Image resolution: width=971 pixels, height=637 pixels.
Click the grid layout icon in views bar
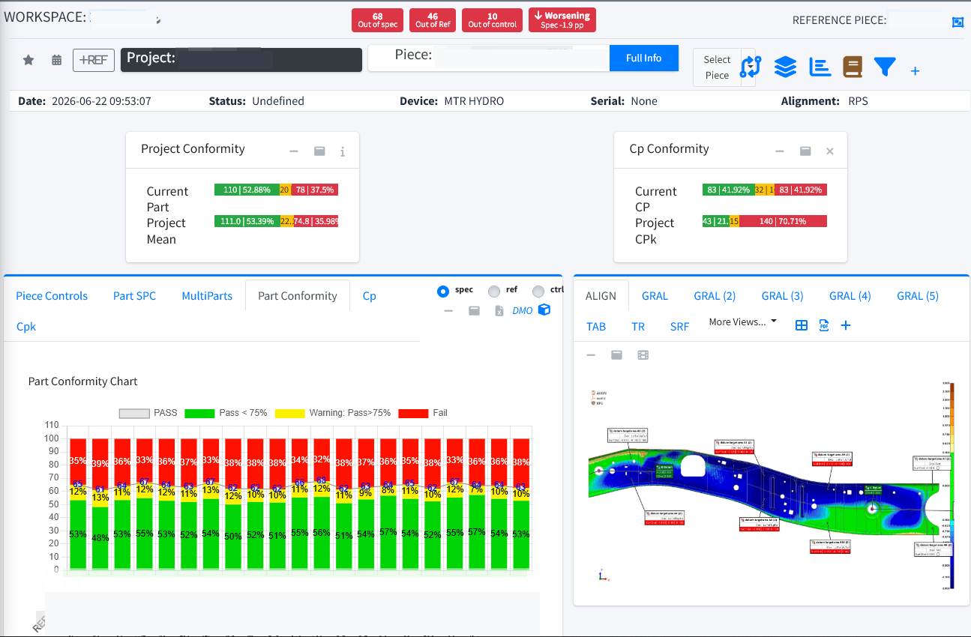coord(802,325)
